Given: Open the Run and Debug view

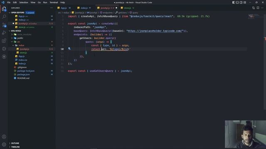Looking at the screenshot, I should pyautogui.click(x=4, y=33).
